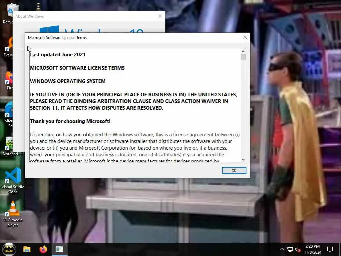Select the active winver taskbar button
341x256 pixels.
tap(59, 249)
